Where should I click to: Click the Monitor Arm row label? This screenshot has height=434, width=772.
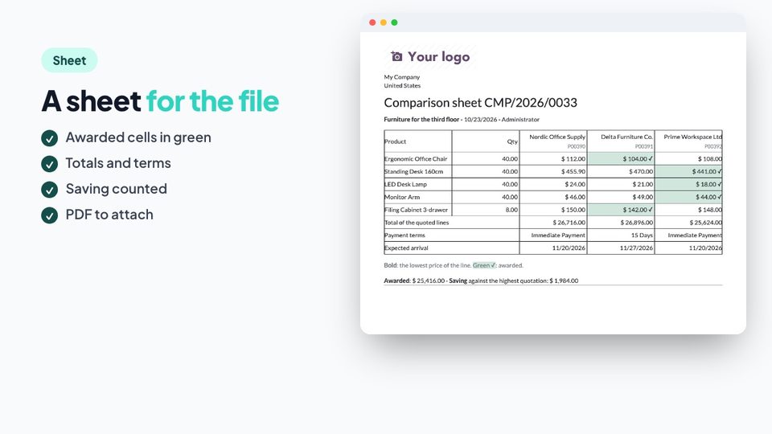402,197
